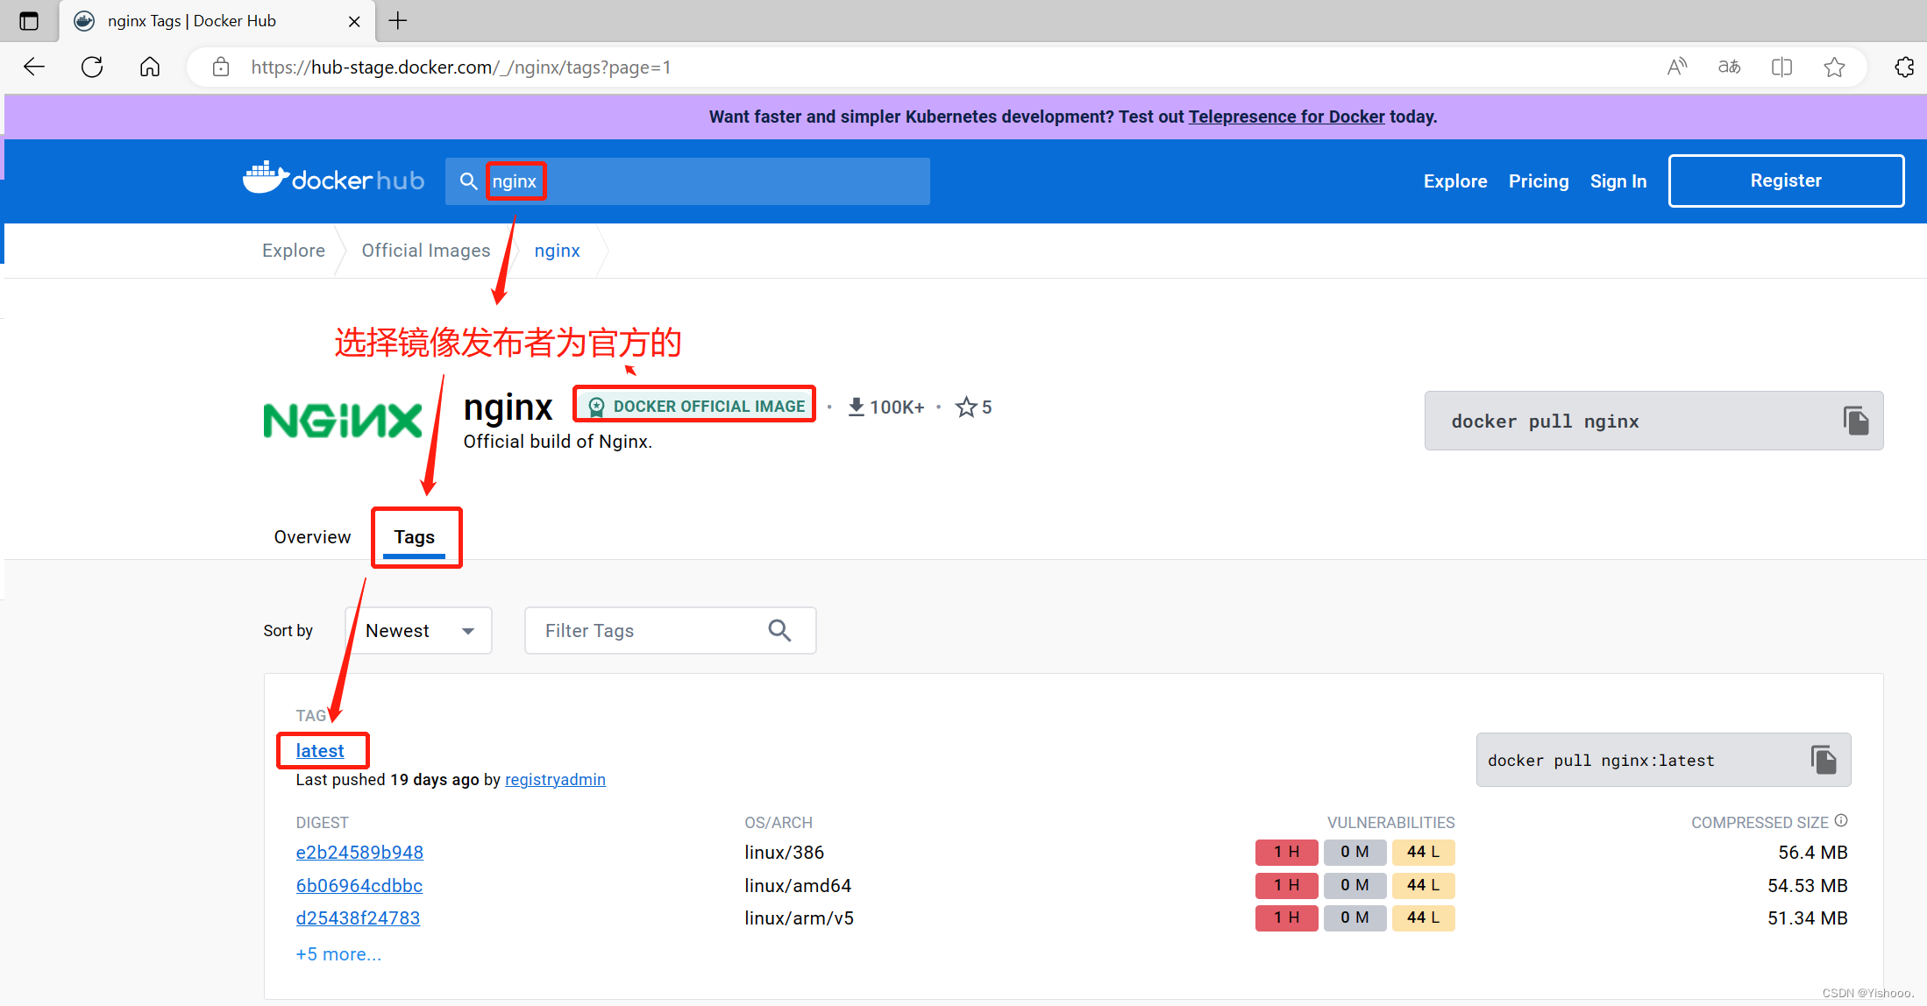Click the Sign In button

pos(1616,180)
